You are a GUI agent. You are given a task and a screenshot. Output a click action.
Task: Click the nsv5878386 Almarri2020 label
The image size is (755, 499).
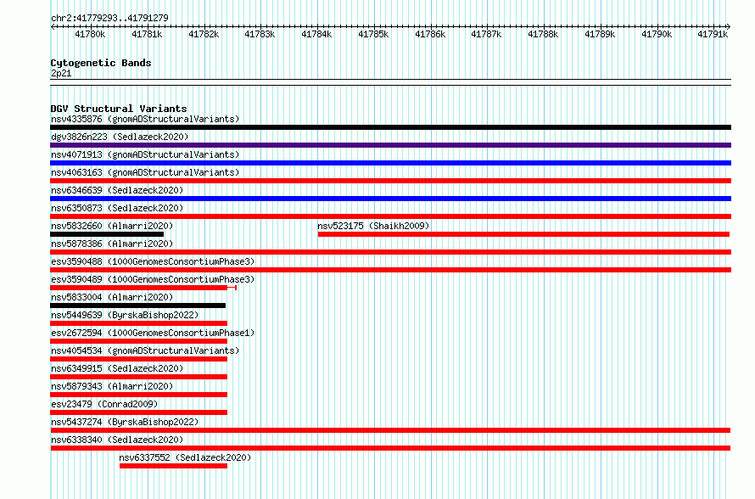point(112,244)
